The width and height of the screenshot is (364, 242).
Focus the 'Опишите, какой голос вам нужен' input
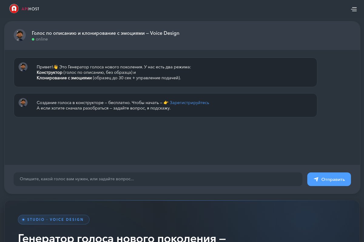158,179
